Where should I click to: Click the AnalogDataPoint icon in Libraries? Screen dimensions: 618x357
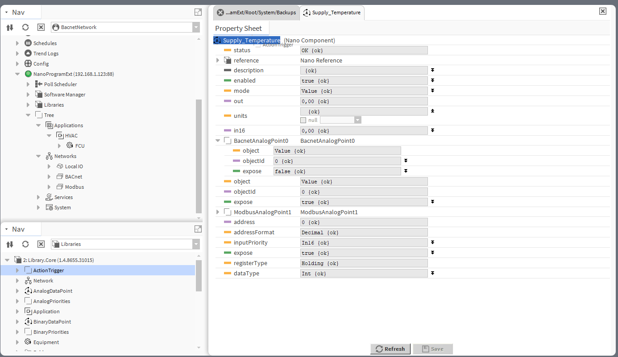28,291
